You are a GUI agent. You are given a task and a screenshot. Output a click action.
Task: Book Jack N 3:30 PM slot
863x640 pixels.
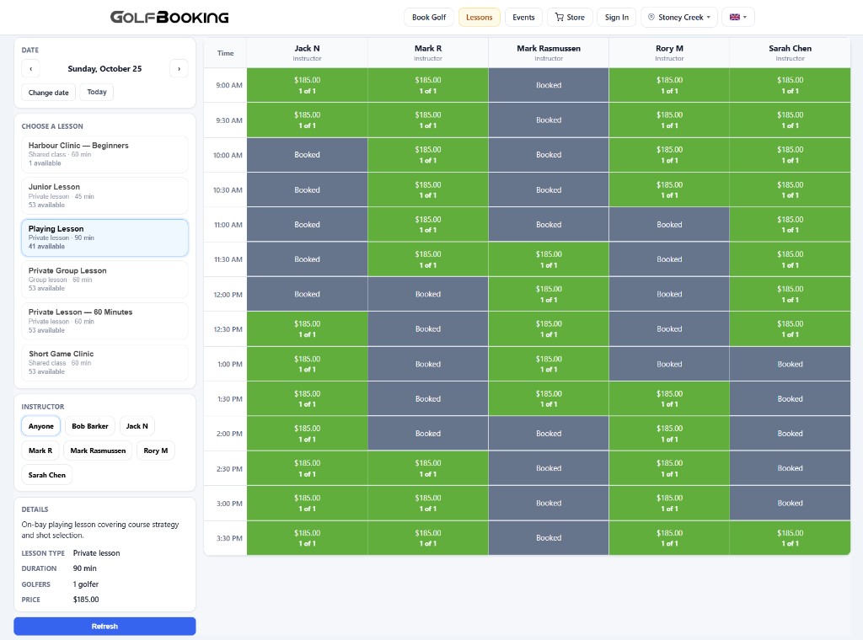pyautogui.click(x=307, y=538)
